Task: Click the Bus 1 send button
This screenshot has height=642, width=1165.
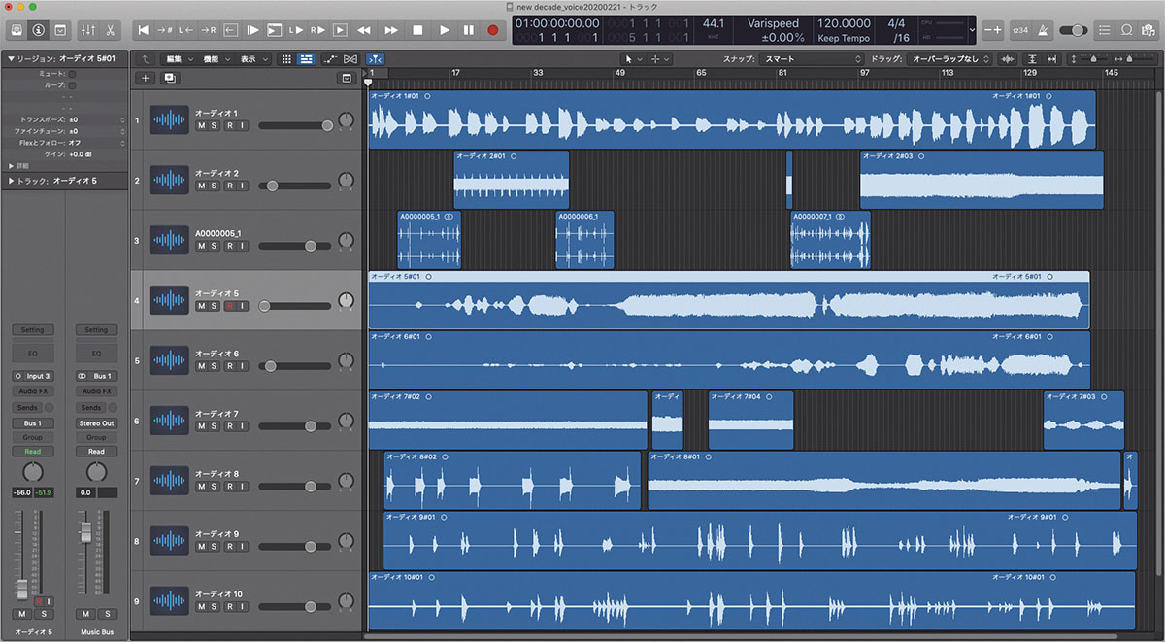Action: pos(32,423)
